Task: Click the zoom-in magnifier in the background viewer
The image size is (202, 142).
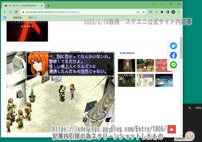Action: [190, 108]
